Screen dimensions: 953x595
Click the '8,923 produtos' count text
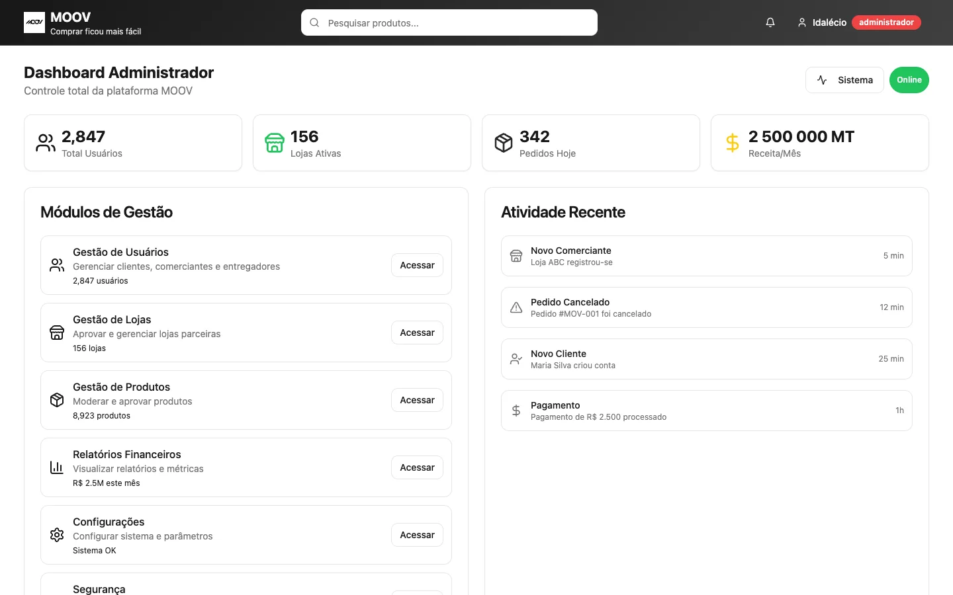coord(101,416)
